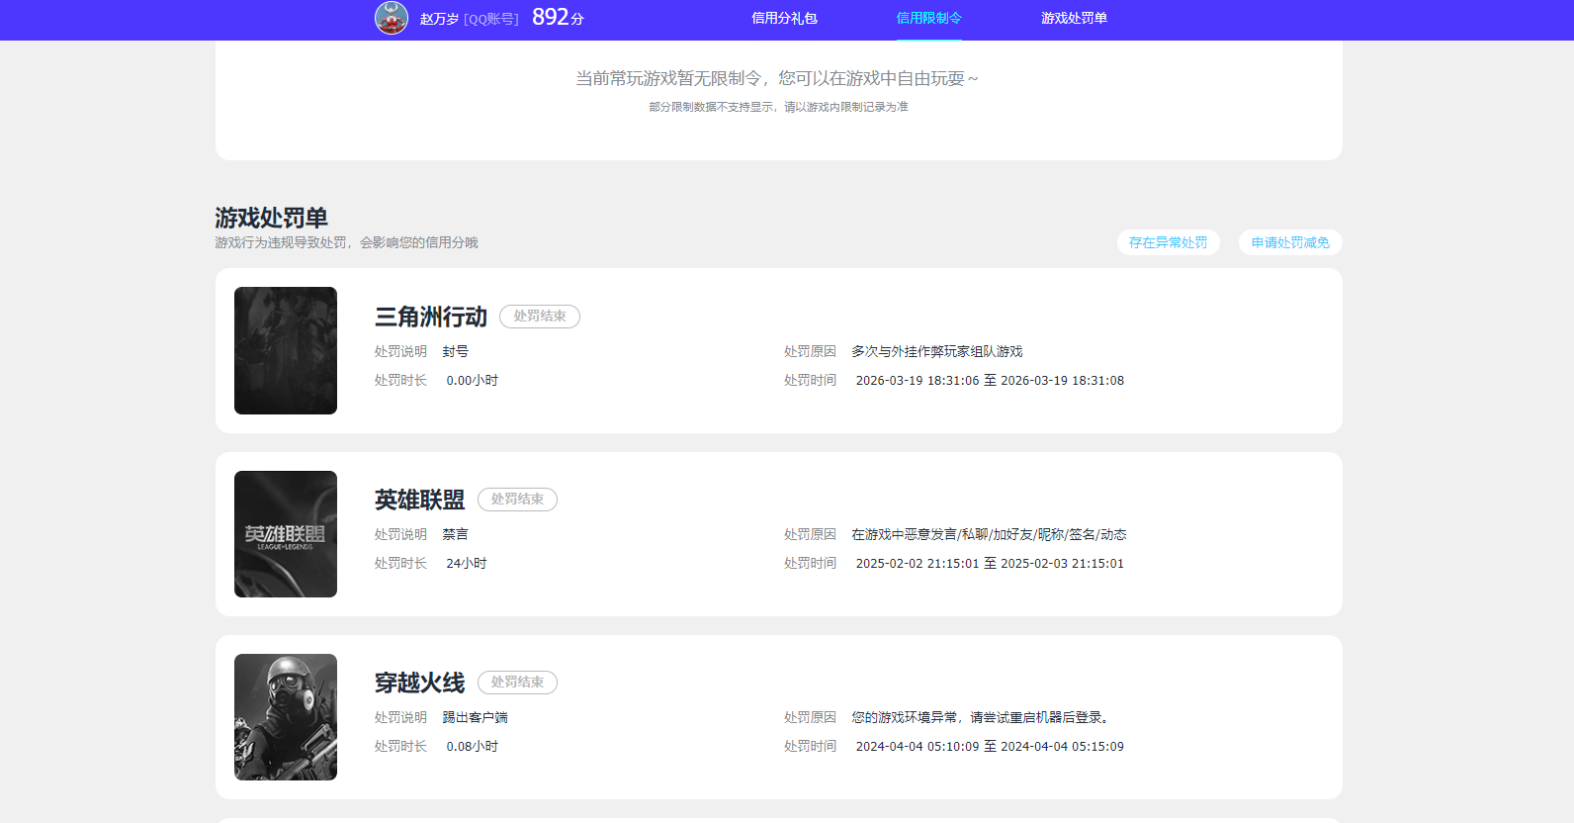Go to 游戏处罚单 tab
The image size is (1574, 823).
pyautogui.click(x=1074, y=19)
